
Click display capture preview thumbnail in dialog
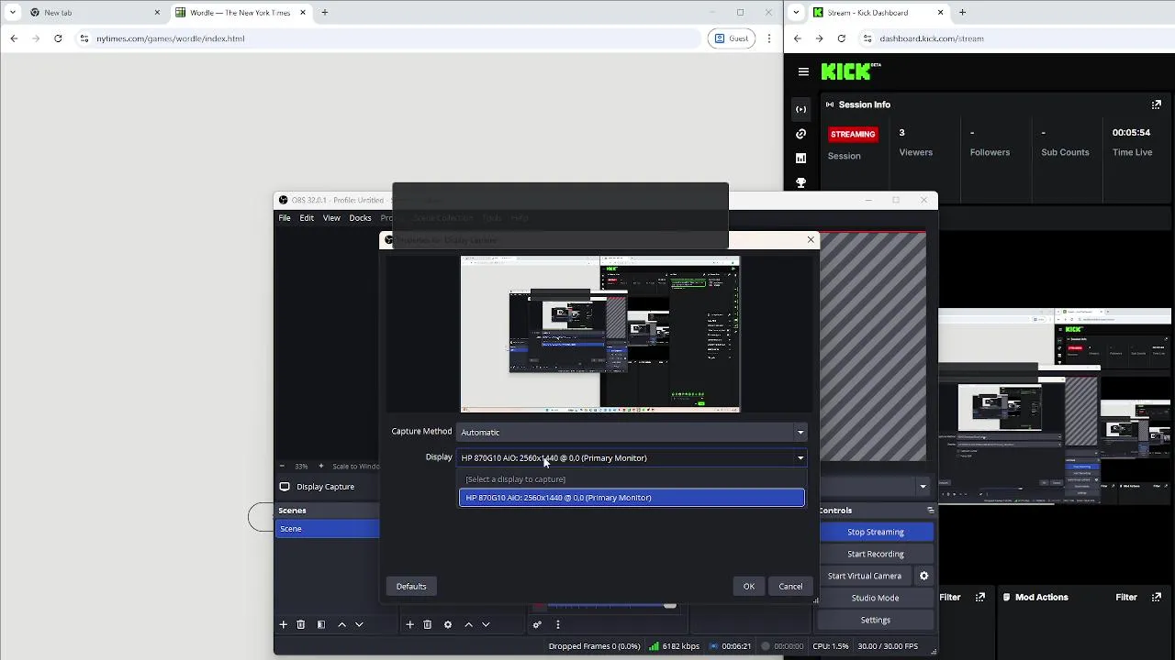coord(600,335)
